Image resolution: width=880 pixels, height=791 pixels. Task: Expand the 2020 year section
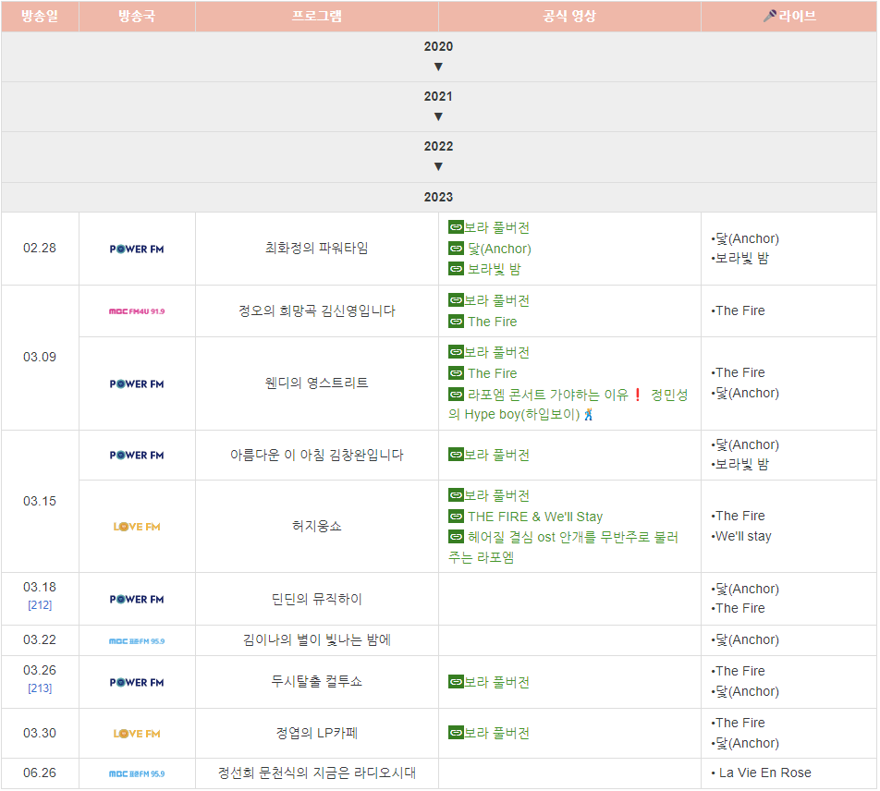pos(438,67)
